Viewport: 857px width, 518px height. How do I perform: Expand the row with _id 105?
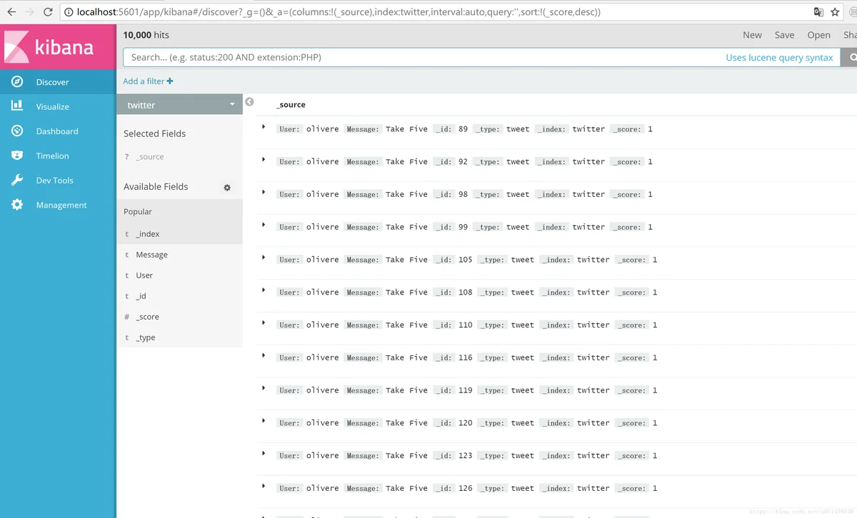click(264, 258)
